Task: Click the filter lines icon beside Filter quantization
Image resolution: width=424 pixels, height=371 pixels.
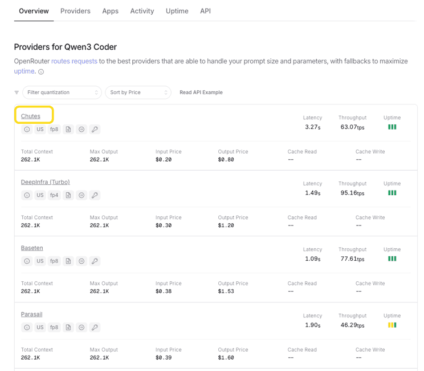Action: tap(17, 92)
